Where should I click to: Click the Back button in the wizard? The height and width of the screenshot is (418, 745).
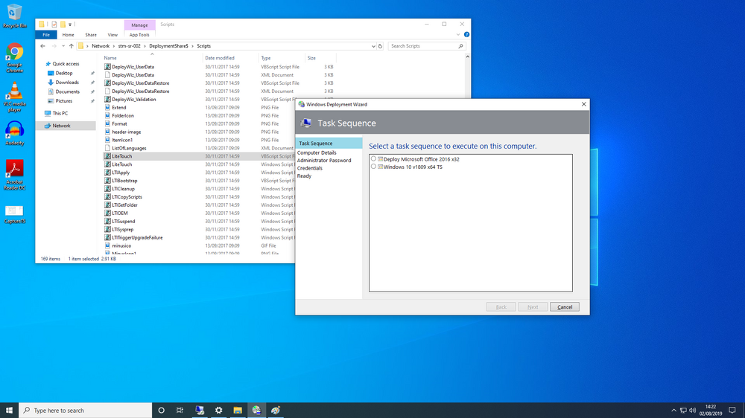coord(501,307)
